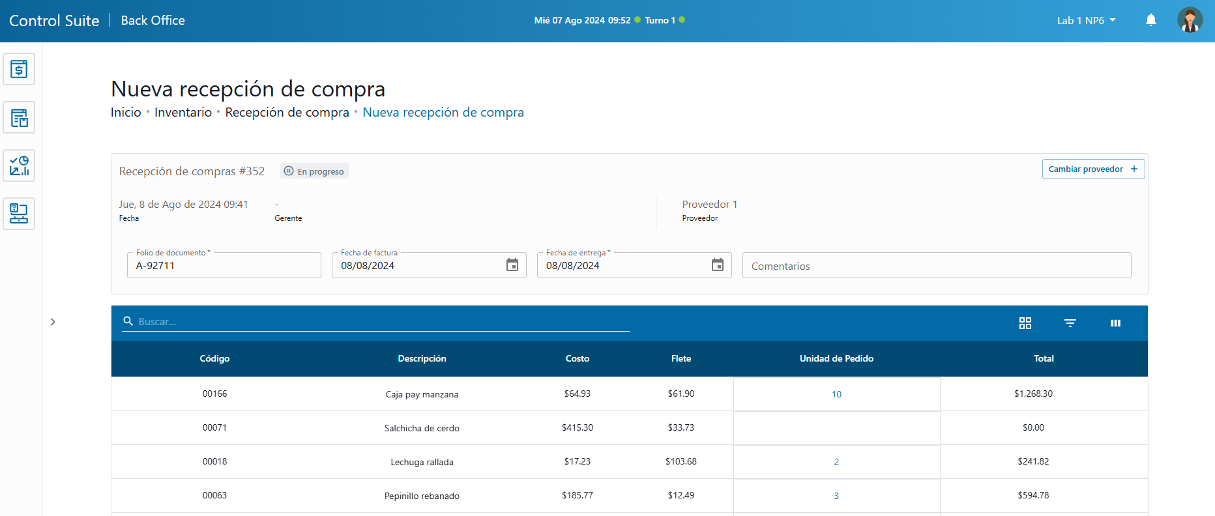Go to Inicio breadcrumb
Image resolution: width=1215 pixels, height=516 pixels.
126,112
